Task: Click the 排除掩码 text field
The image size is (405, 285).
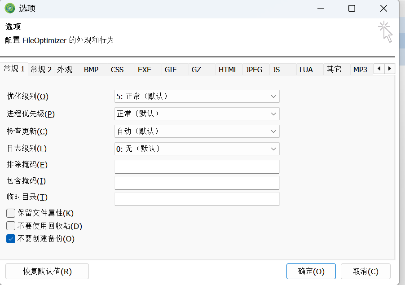Action: click(197, 167)
